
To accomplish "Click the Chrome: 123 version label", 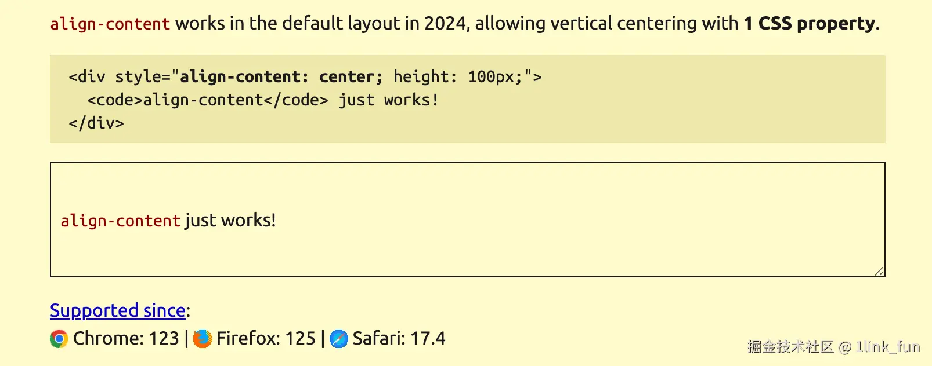I will (x=126, y=338).
